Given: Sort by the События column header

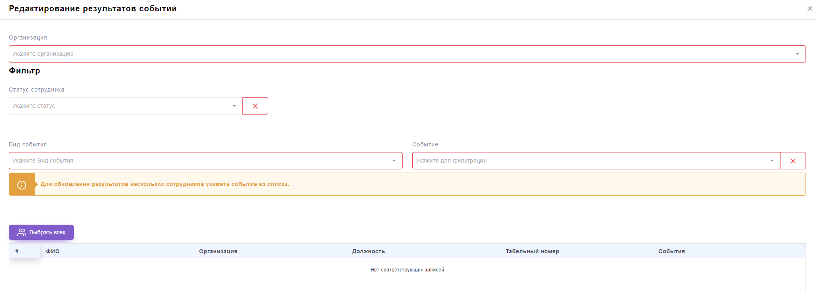Looking at the screenshot, I should (x=671, y=251).
